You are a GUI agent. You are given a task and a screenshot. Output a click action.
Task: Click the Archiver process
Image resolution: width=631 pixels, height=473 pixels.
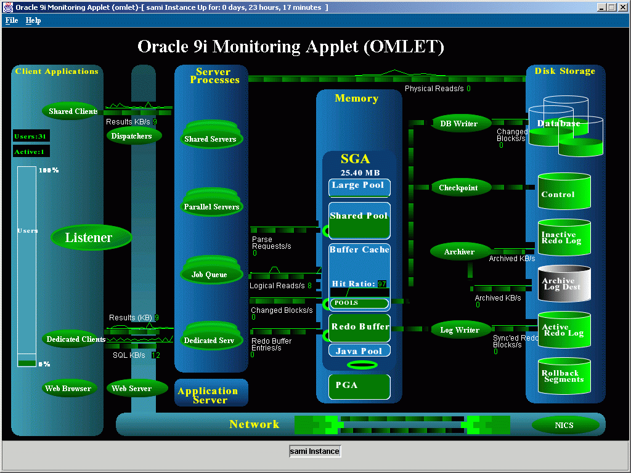pyautogui.click(x=461, y=252)
